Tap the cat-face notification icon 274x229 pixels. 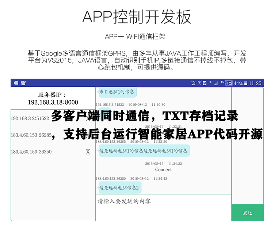[24, 83]
